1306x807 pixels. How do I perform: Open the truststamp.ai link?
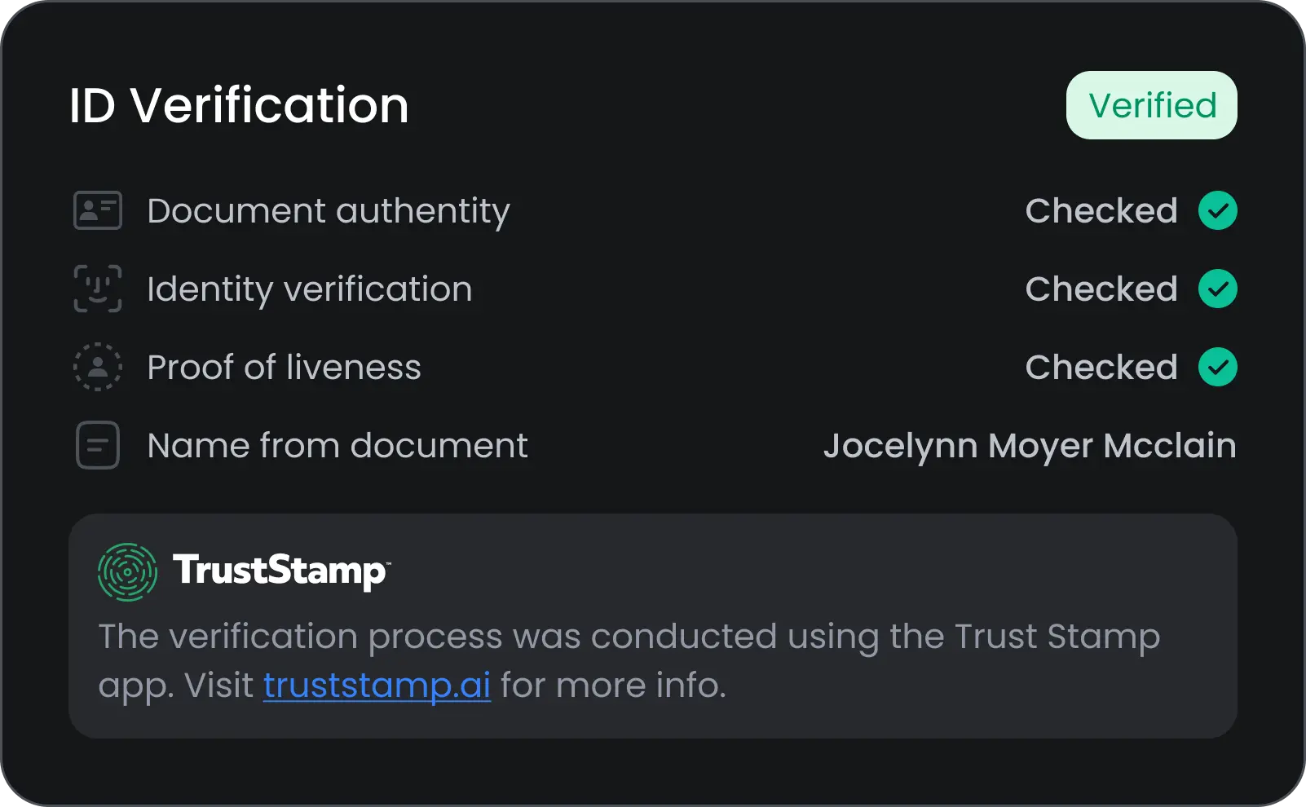[377, 686]
